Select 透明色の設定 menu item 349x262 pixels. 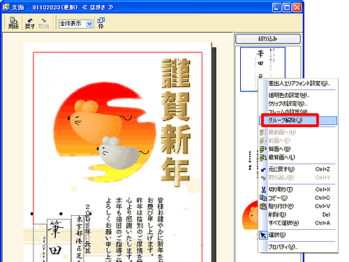(x=298, y=95)
